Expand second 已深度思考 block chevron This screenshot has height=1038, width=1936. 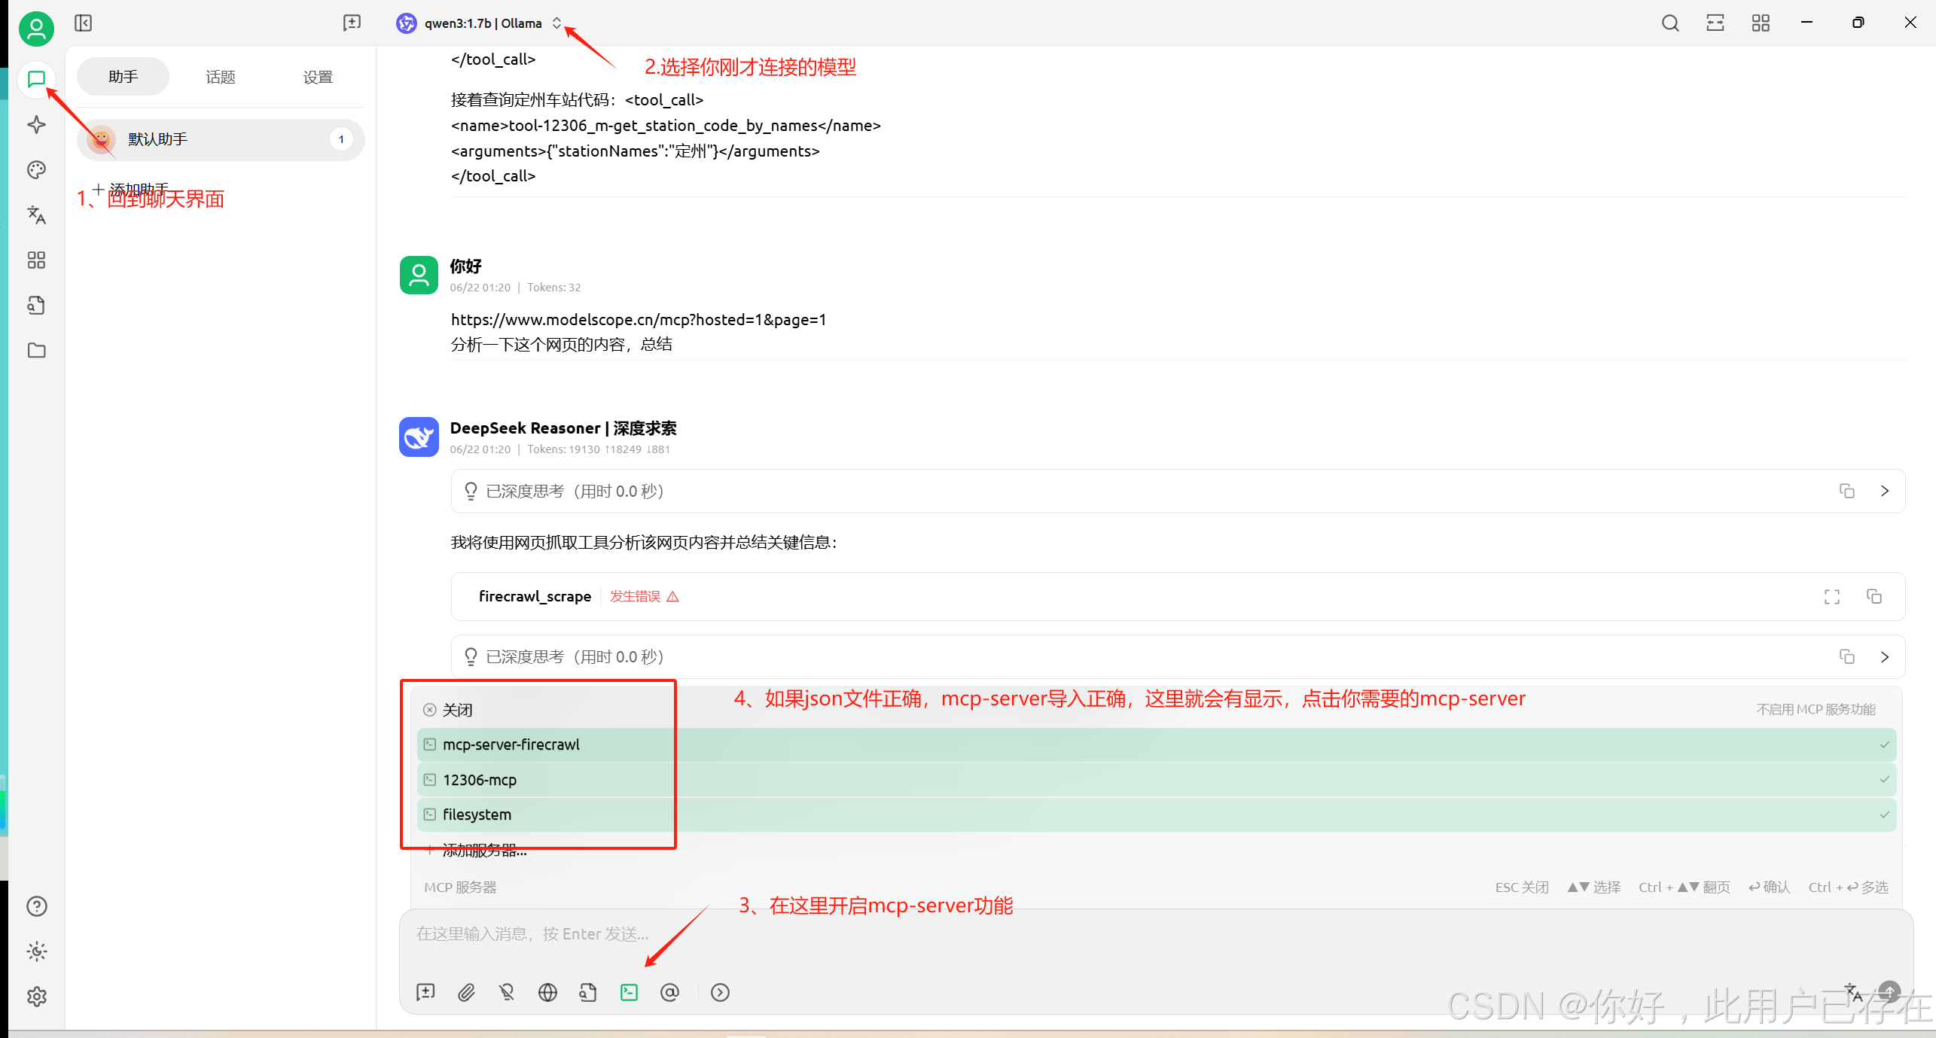point(1885,657)
